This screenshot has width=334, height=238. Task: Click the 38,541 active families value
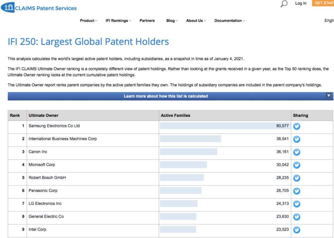(x=283, y=139)
